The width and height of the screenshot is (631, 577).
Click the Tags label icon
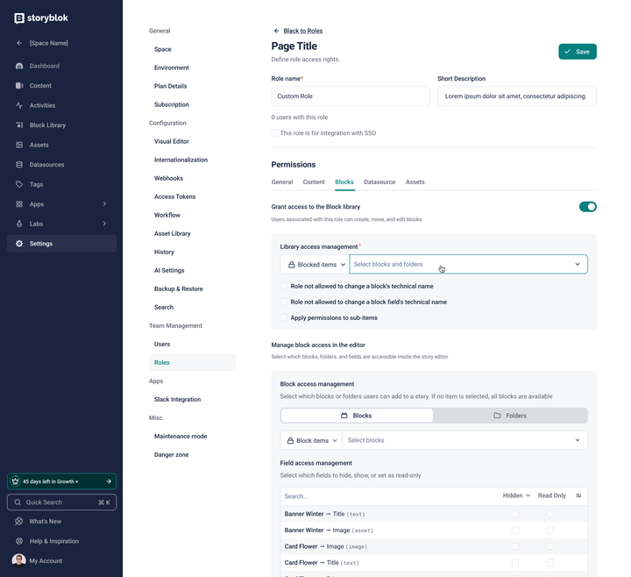point(19,184)
